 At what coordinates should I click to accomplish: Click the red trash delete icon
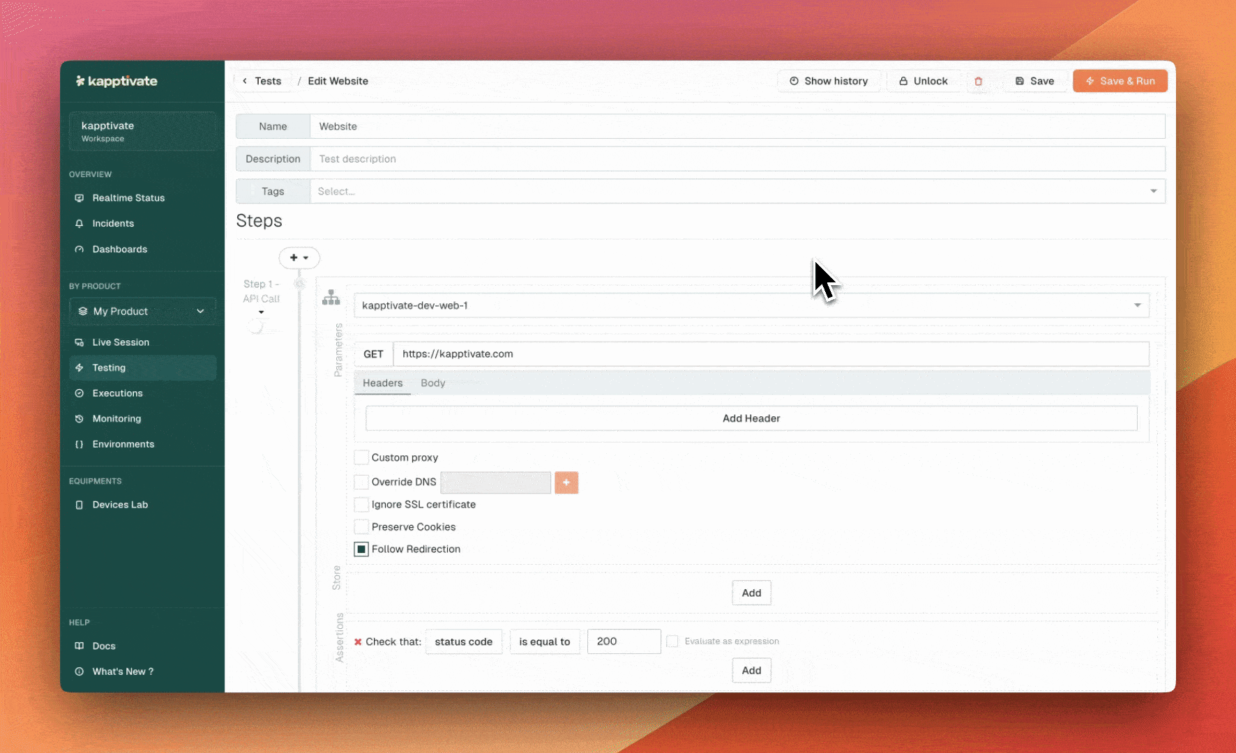tap(978, 82)
